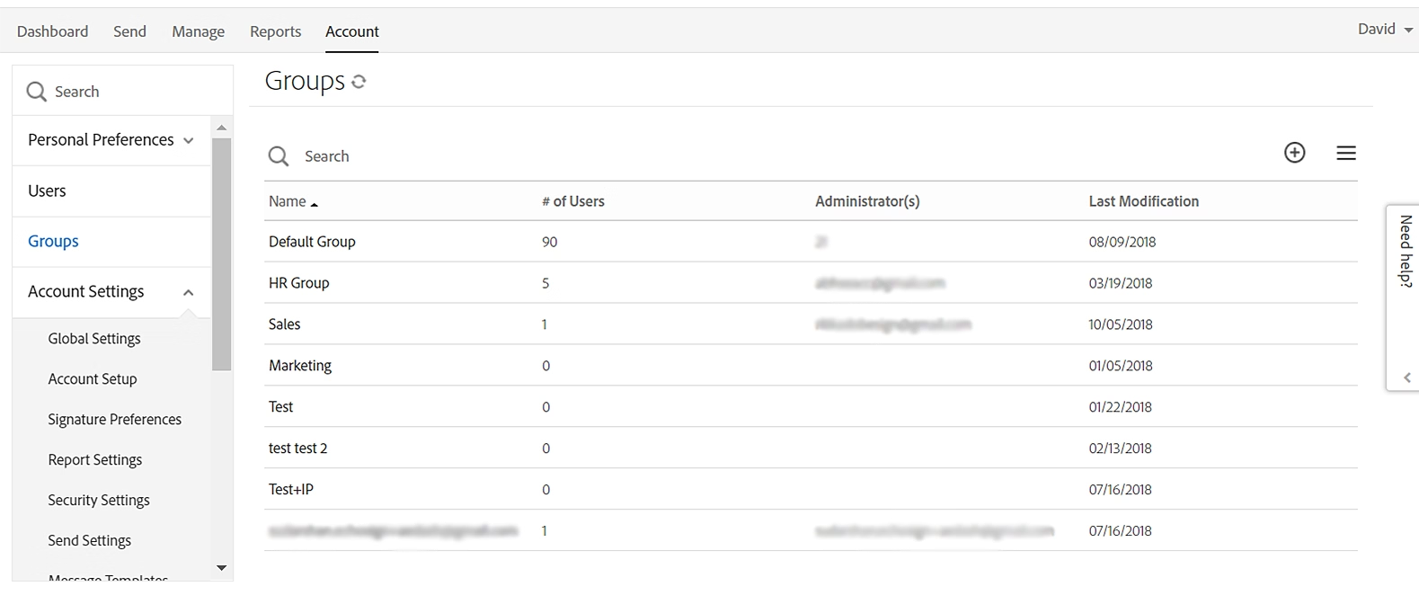Collapse the Need help panel arrow
The height and width of the screenshot is (595, 1419).
click(1407, 377)
